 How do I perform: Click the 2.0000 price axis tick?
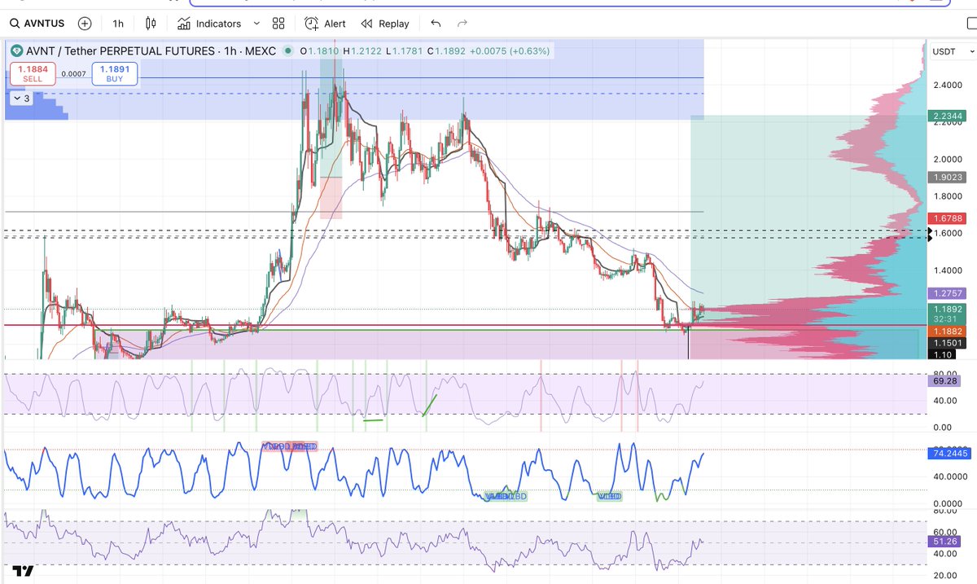click(948, 159)
